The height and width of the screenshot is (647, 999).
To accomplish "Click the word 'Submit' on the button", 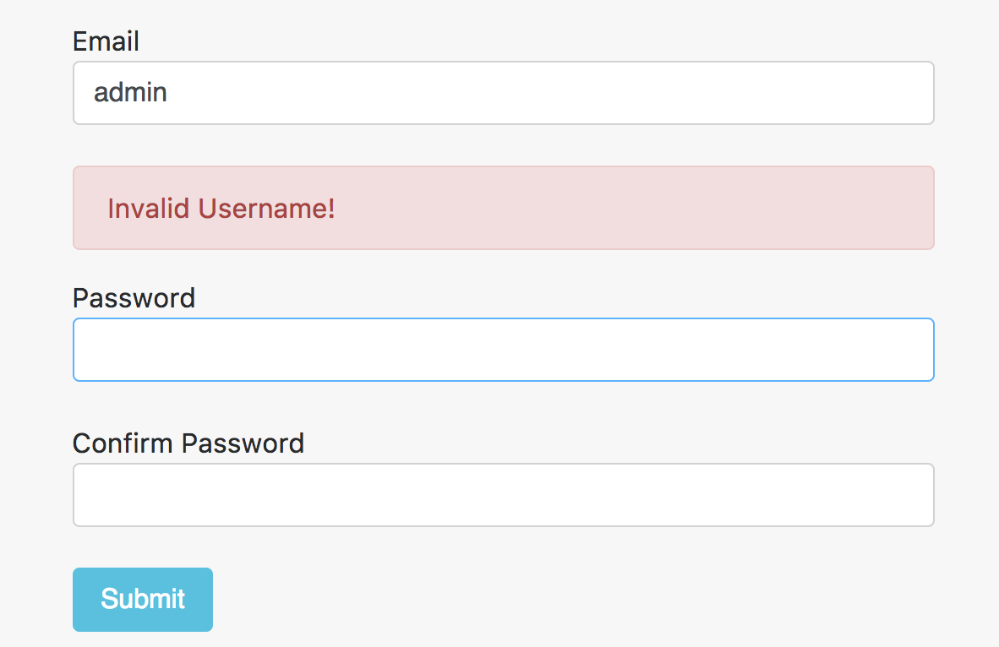I will [142, 599].
